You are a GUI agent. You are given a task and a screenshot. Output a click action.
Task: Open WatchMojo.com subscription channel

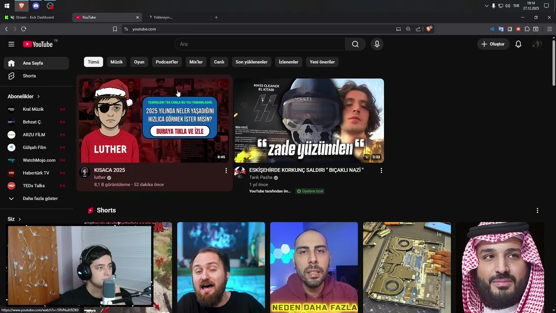(36, 160)
